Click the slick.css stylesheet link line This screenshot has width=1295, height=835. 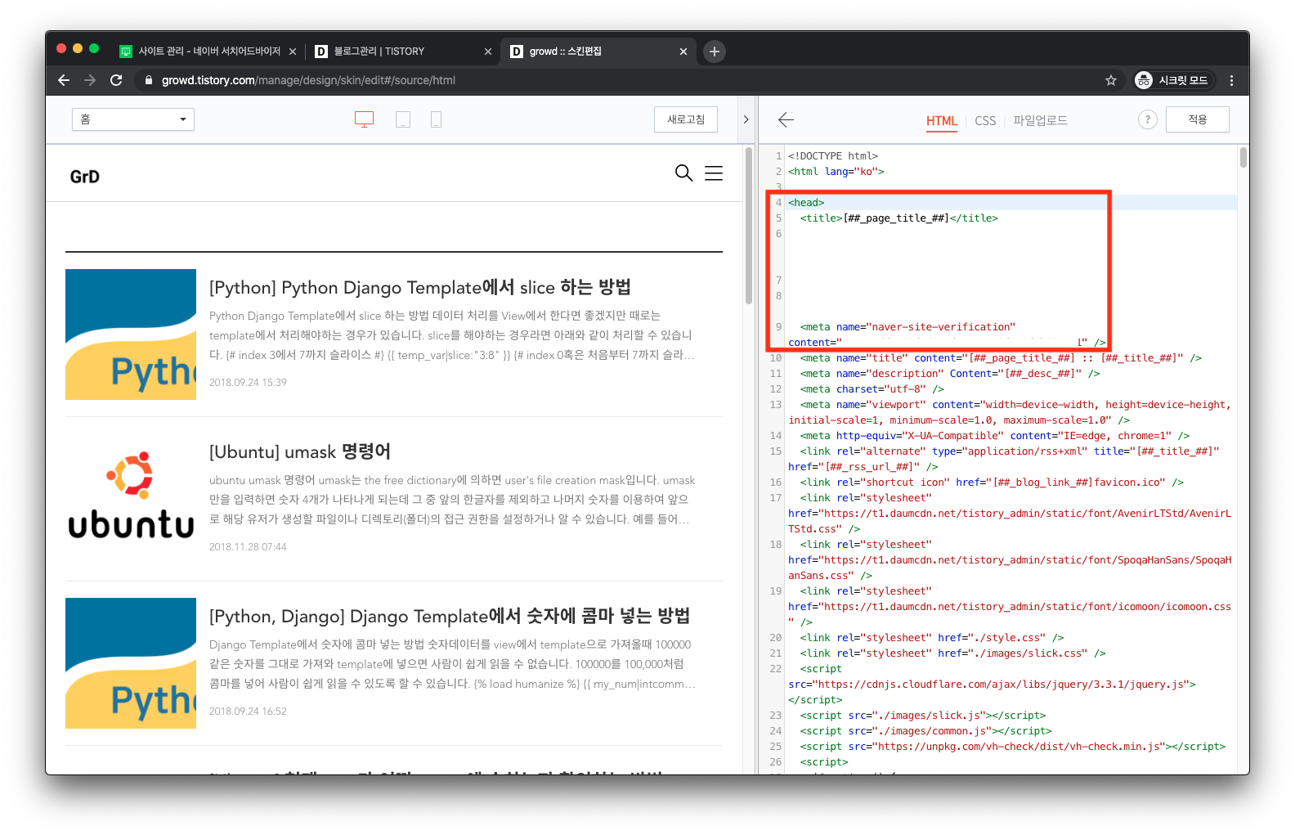[952, 653]
